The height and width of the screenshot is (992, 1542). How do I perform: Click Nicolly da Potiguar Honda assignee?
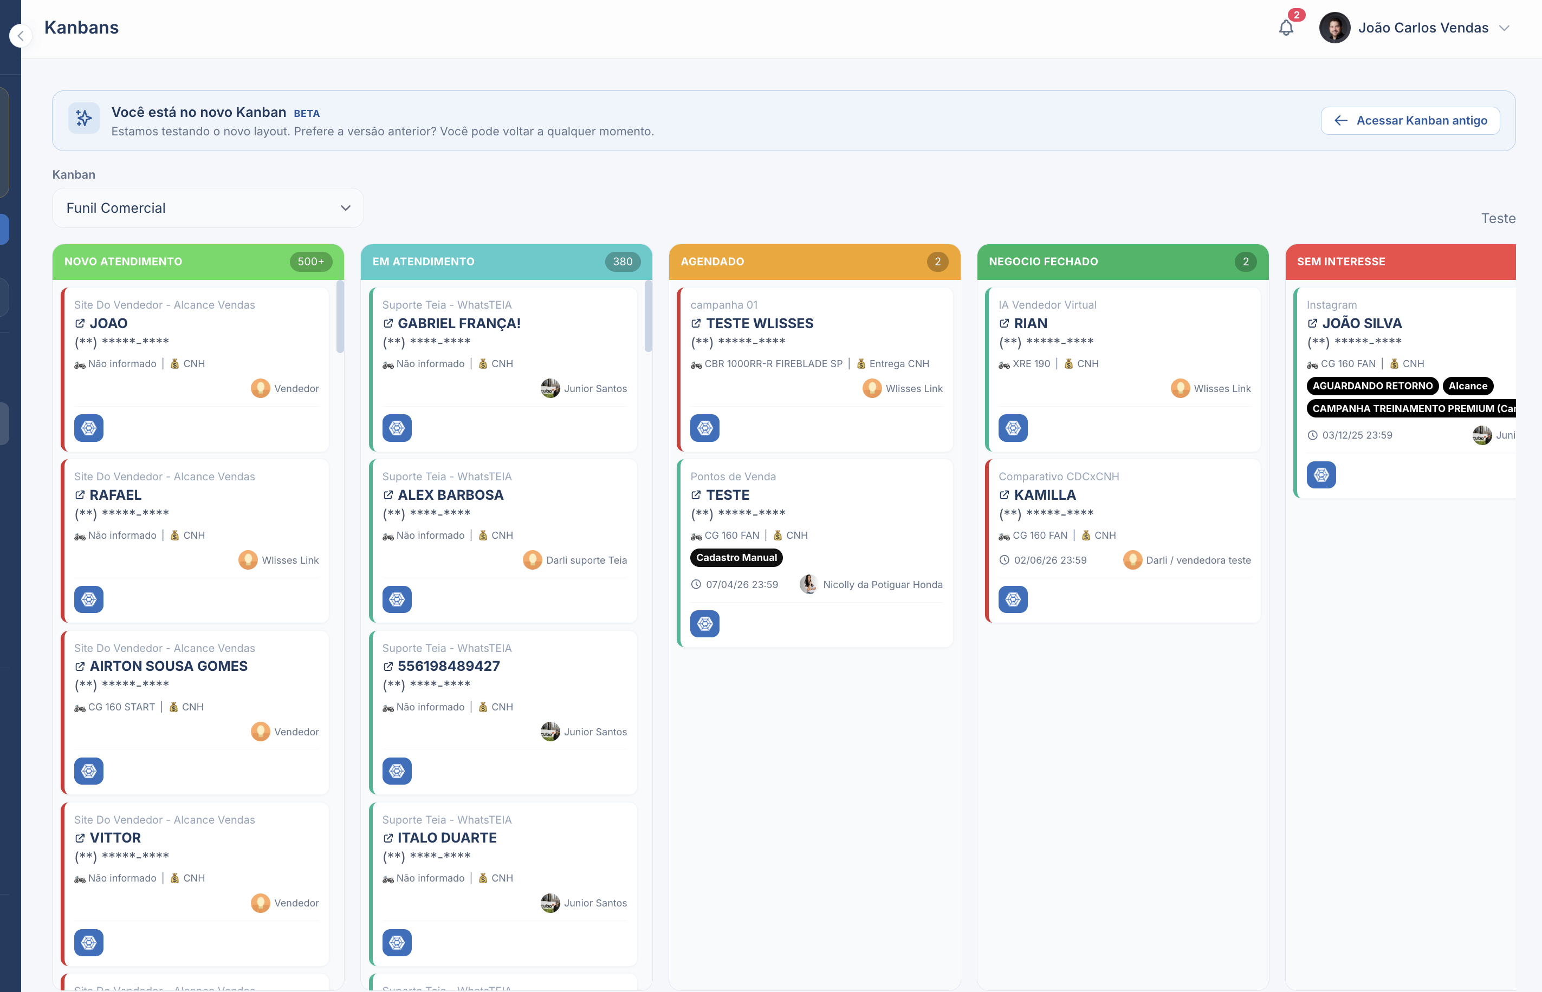tap(871, 584)
